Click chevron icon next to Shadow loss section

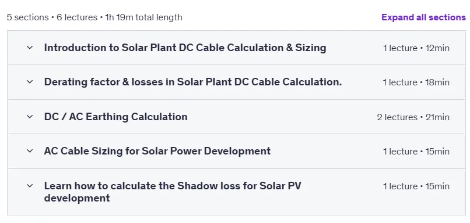point(30,186)
